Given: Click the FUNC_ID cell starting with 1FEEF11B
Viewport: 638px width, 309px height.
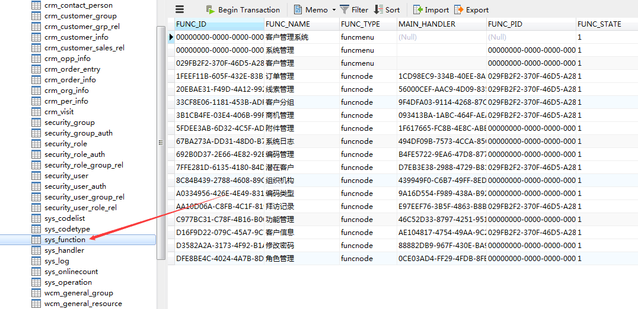Looking at the screenshot, I should (x=219, y=76).
